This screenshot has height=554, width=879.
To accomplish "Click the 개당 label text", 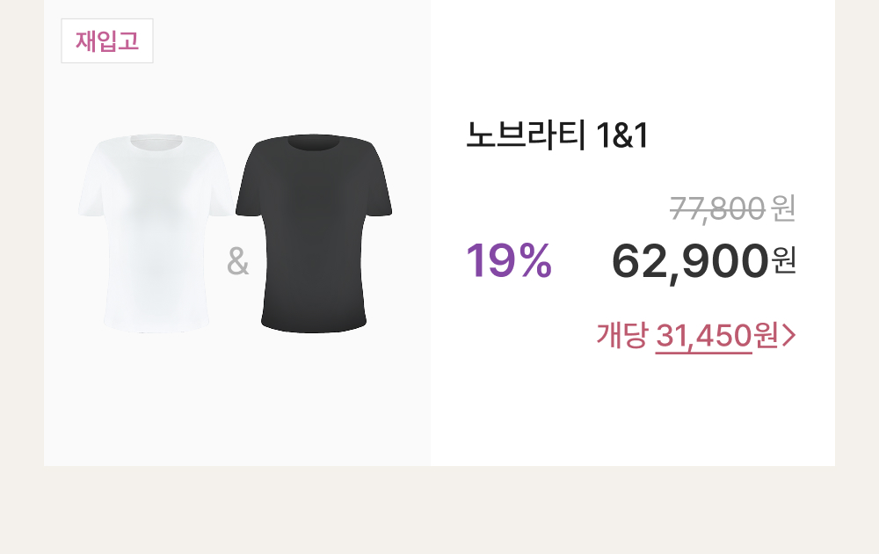I will pyautogui.click(x=621, y=335).
